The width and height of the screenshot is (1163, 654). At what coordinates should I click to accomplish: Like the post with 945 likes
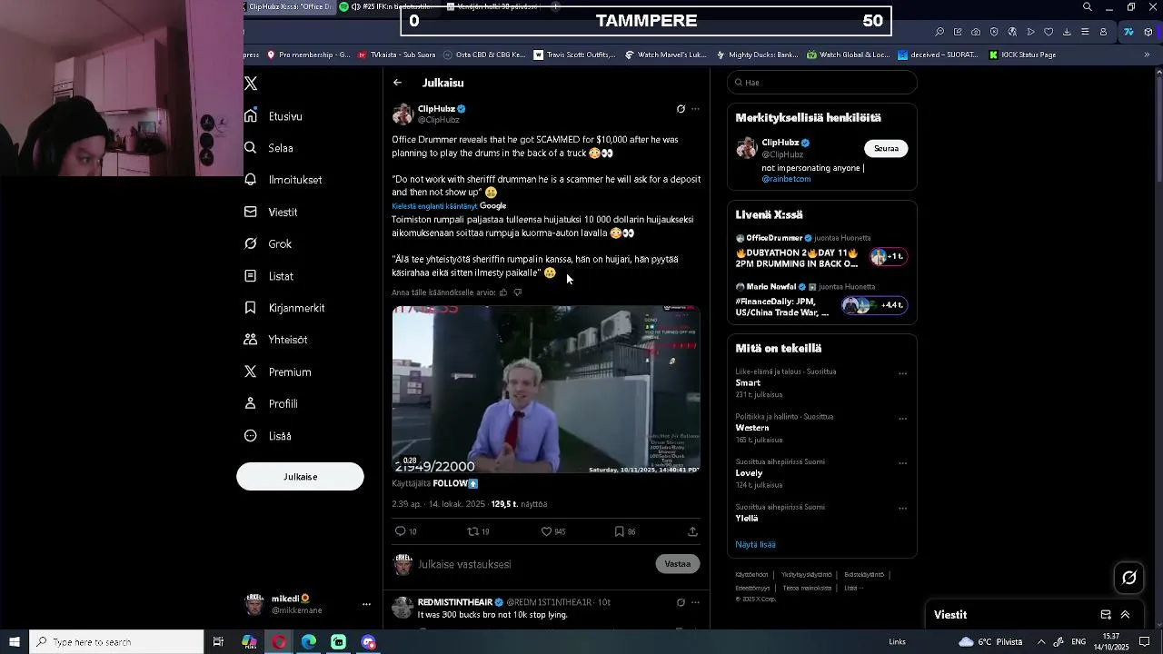552,531
